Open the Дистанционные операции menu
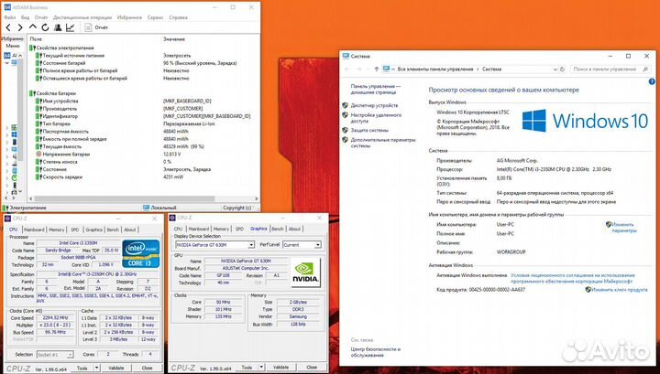Viewport: 660px width, 374px height. (x=82, y=17)
